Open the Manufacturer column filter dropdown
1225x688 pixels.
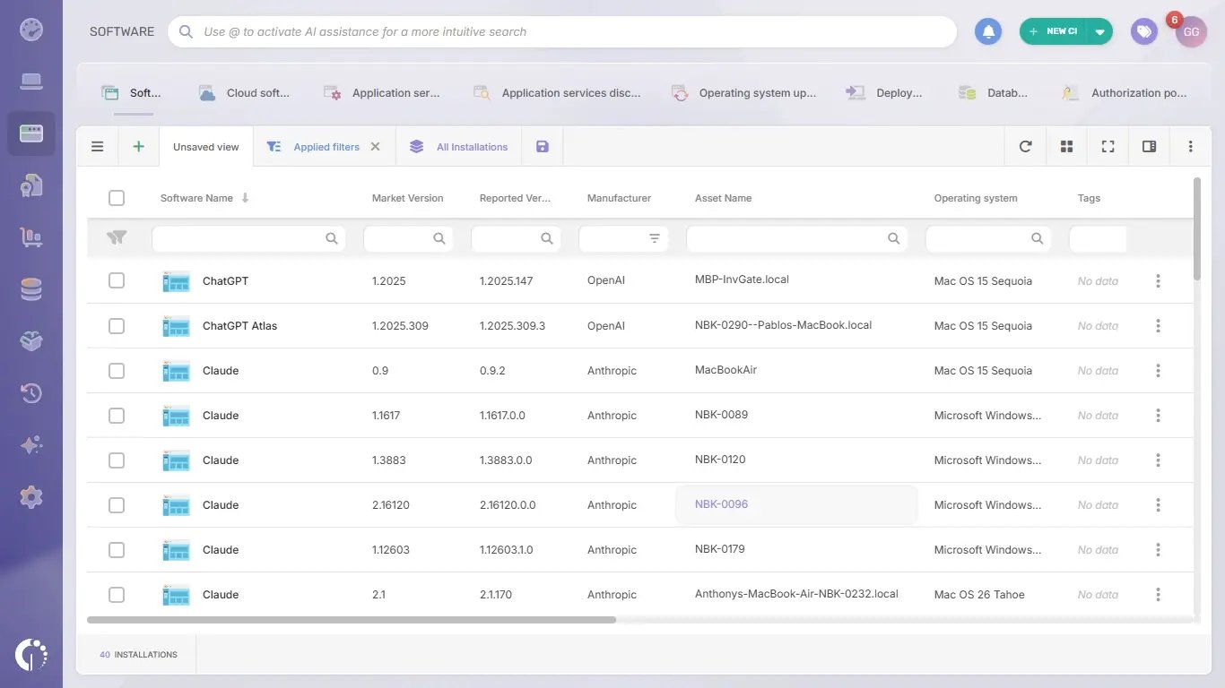tap(655, 238)
